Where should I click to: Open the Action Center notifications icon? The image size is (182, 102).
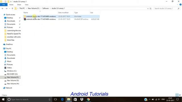tap(177, 99)
